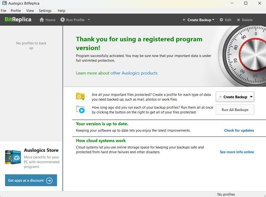Open the Help menu
266x197 pixels.
[x=61, y=10]
